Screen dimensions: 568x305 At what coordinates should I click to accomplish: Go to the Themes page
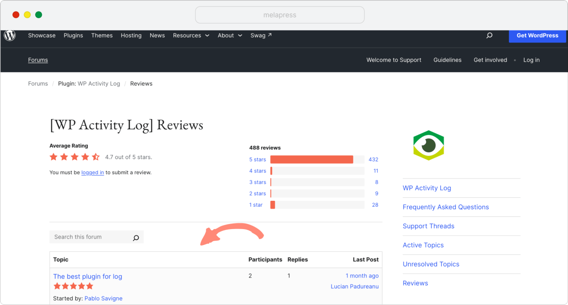pos(102,36)
